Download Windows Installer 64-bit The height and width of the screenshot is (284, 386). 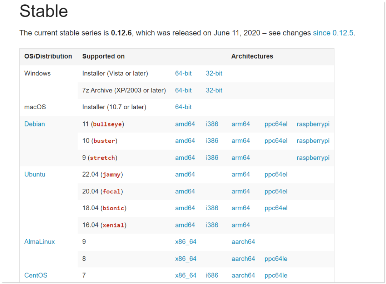pos(183,73)
